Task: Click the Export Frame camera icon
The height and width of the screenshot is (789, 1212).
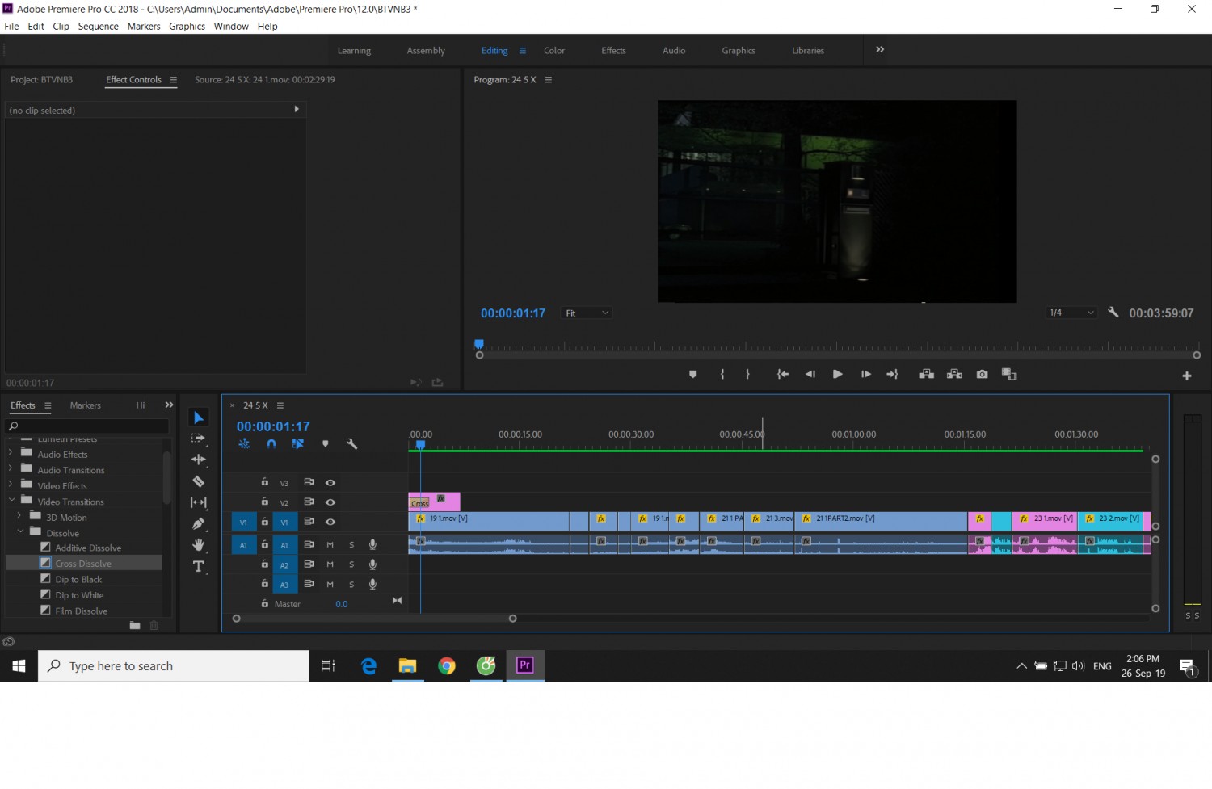Action: [x=982, y=374]
